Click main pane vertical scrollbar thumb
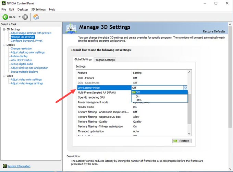 [x=230, y=77]
